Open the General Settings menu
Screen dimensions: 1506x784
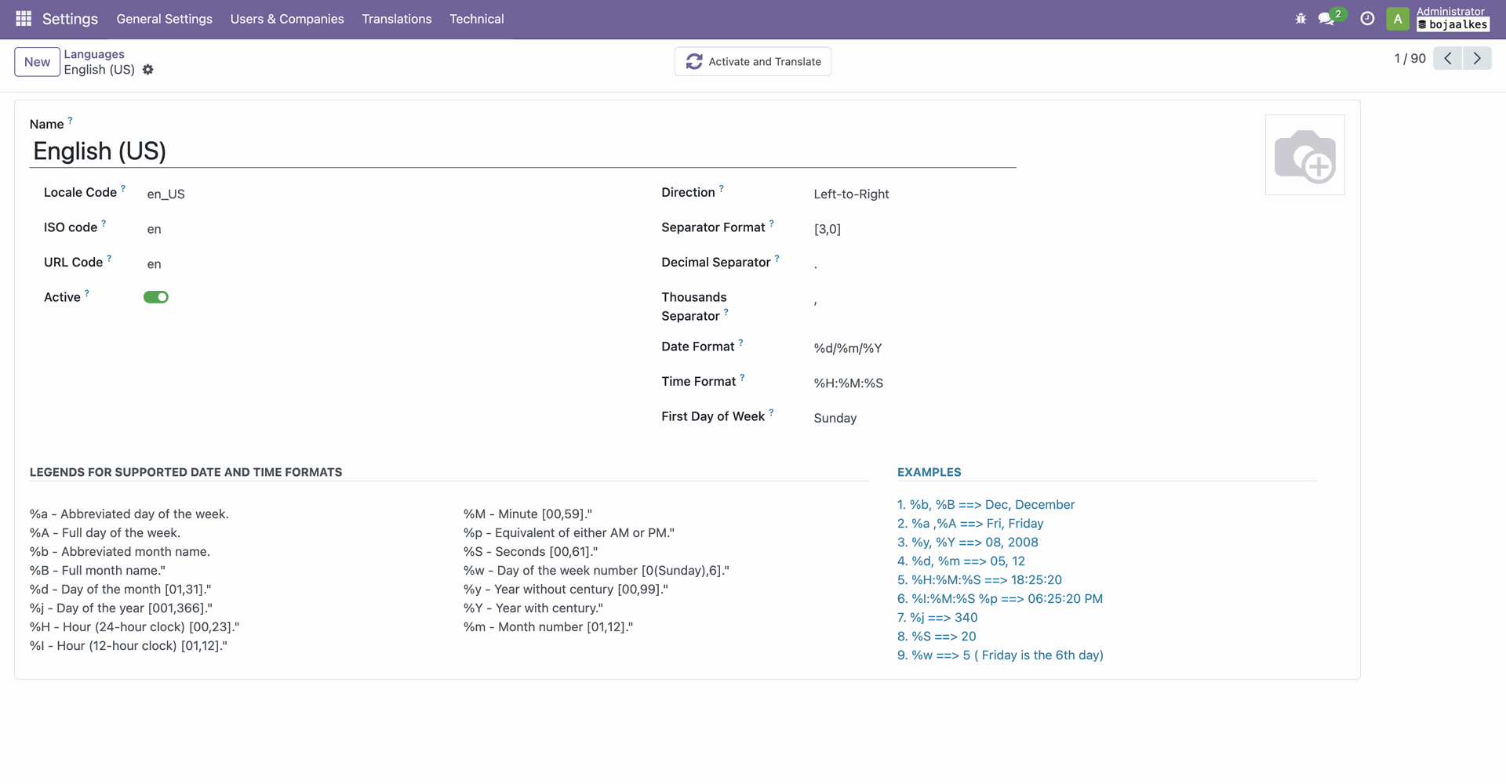[165, 19]
